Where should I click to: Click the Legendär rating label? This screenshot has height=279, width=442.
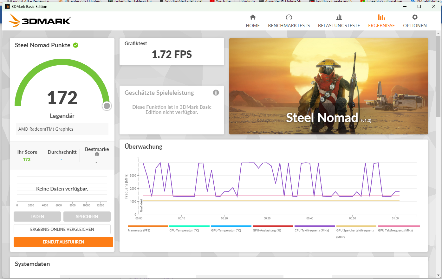[x=62, y=116]
